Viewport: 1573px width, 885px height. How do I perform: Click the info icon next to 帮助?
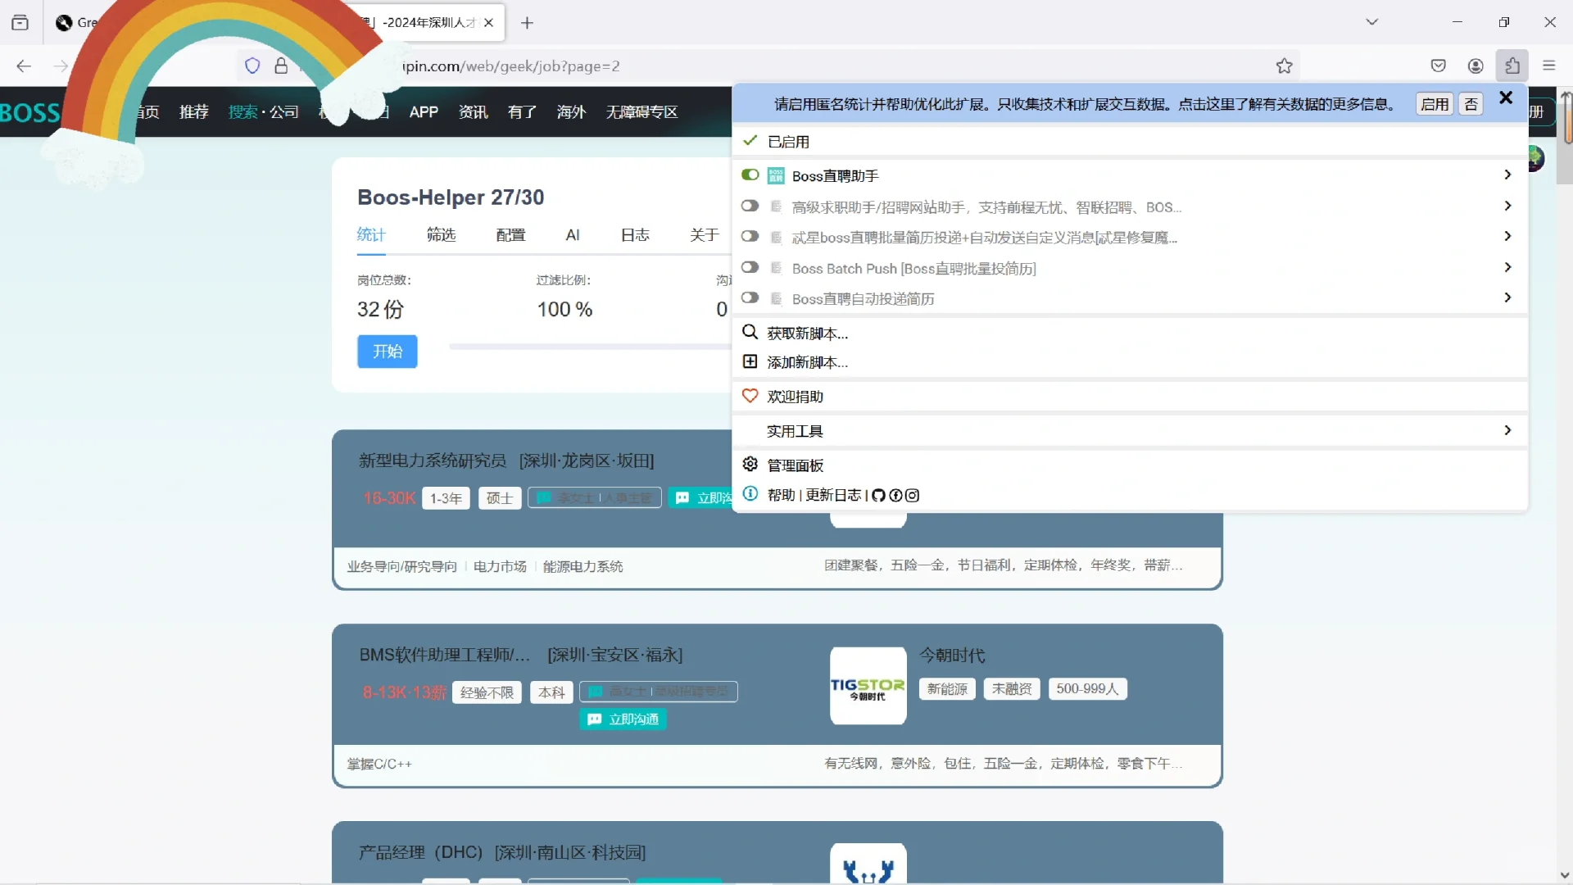point(750,494)
